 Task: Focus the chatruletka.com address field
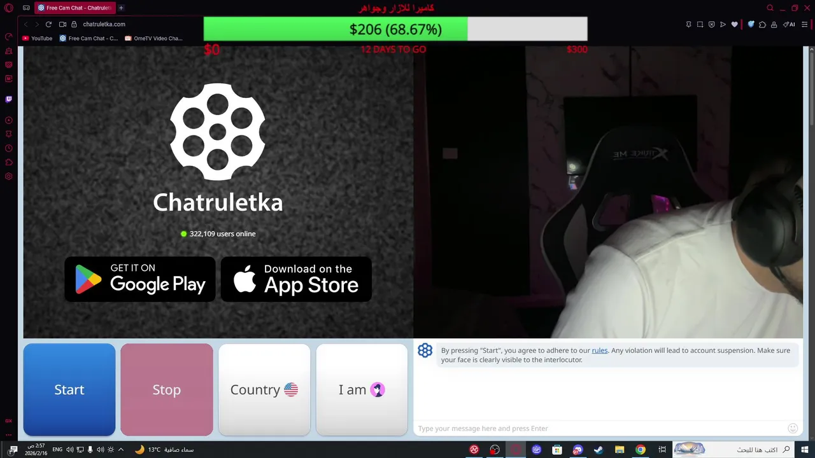[104, 24]
